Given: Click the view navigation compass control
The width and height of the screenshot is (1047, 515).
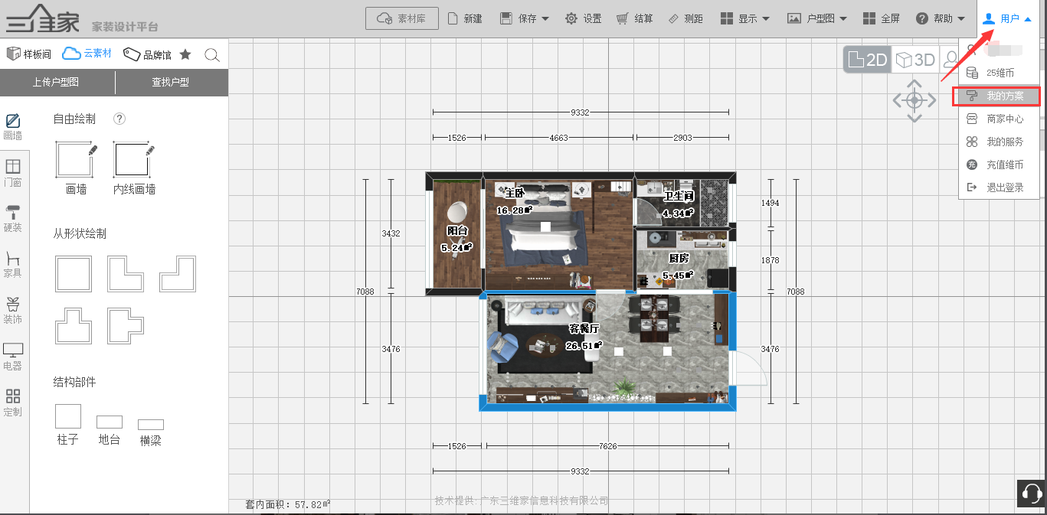Looking at the screenshot, I should pos(914,100).
